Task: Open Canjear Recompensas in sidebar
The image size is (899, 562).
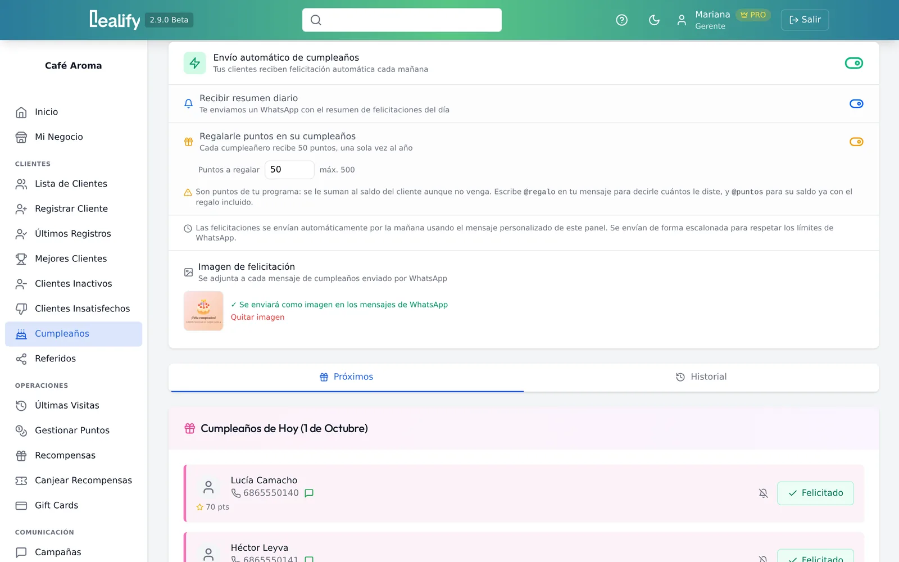Action: click(x=74, y=481)
